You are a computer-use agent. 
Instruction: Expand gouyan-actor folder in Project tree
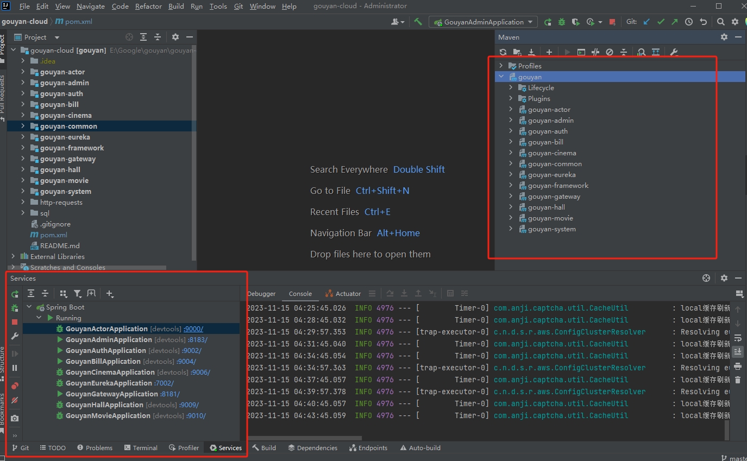coord(23,72)
